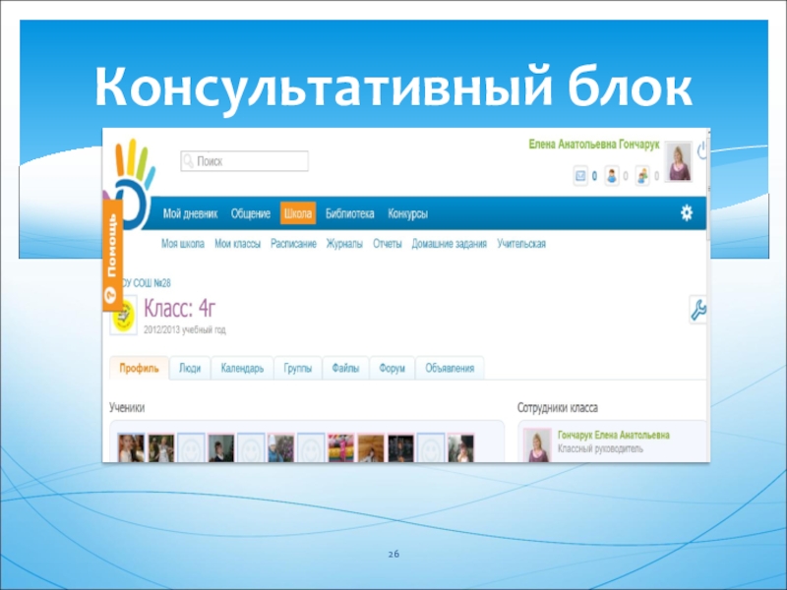Click the page scrollbar at right edge
This screenshot has height=590, width=787.
click(x=708, y=187)
